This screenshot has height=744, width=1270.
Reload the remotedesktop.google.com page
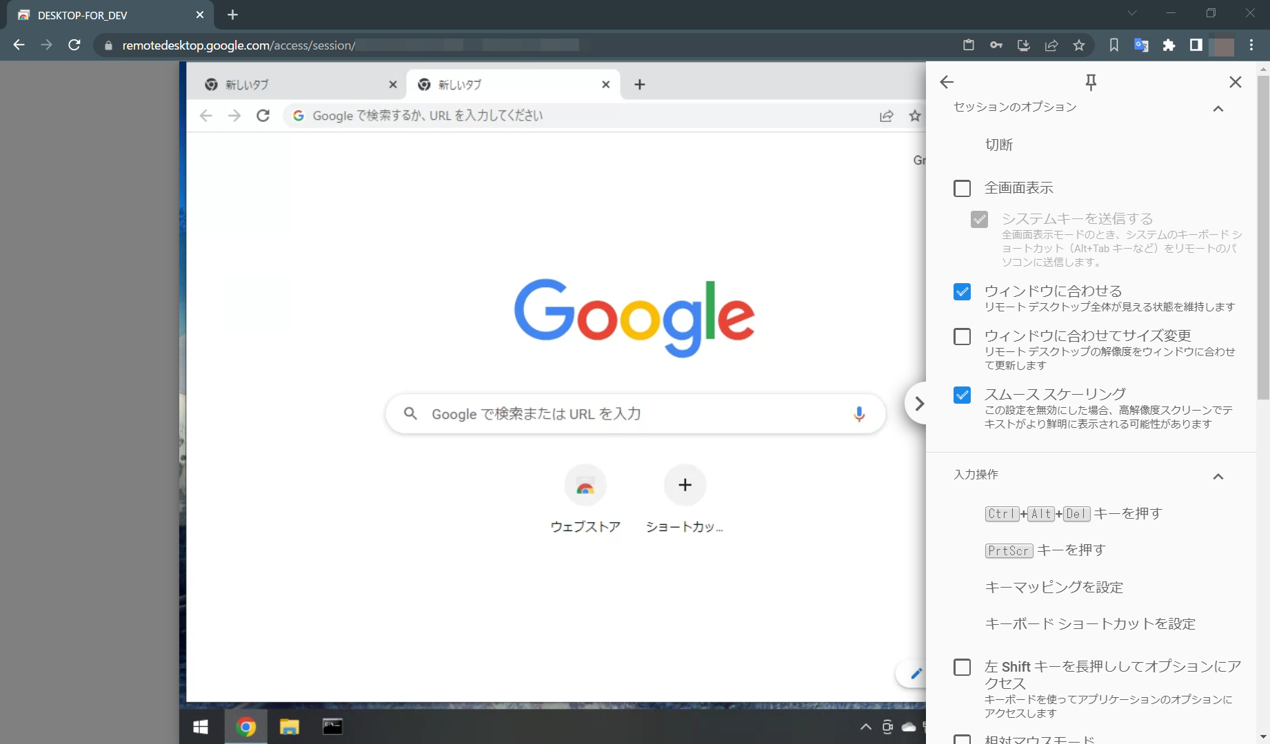coord(74,45)
